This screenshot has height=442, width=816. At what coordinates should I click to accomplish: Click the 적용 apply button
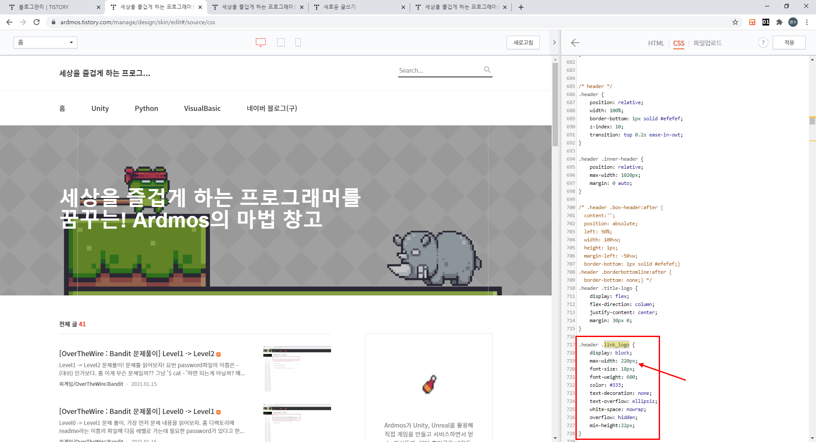click(789, 42)
